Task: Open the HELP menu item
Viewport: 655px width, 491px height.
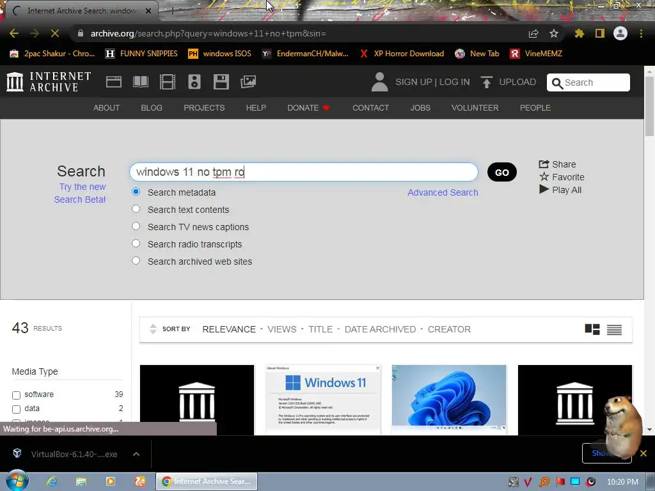Action: [x=256, y=107]
